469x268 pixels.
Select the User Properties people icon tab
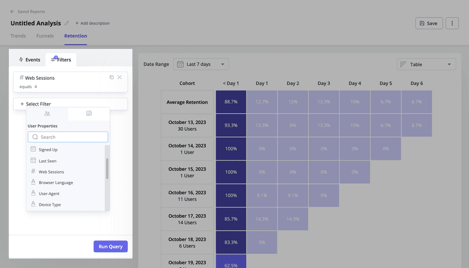[x=47, y=113]
